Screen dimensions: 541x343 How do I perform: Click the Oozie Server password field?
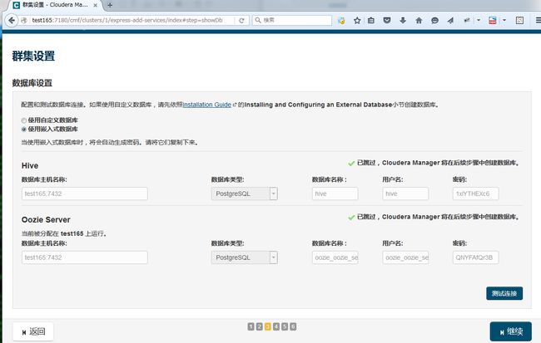click(475, 257)
